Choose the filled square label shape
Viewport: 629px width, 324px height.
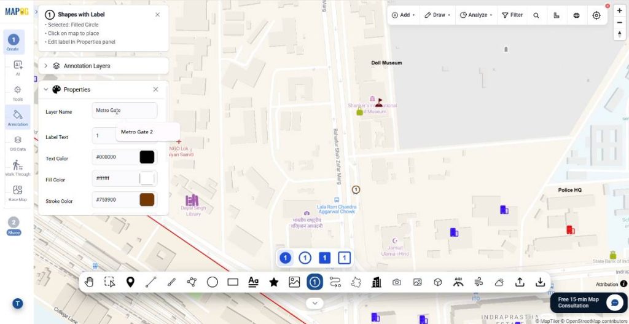coord(324,258)
